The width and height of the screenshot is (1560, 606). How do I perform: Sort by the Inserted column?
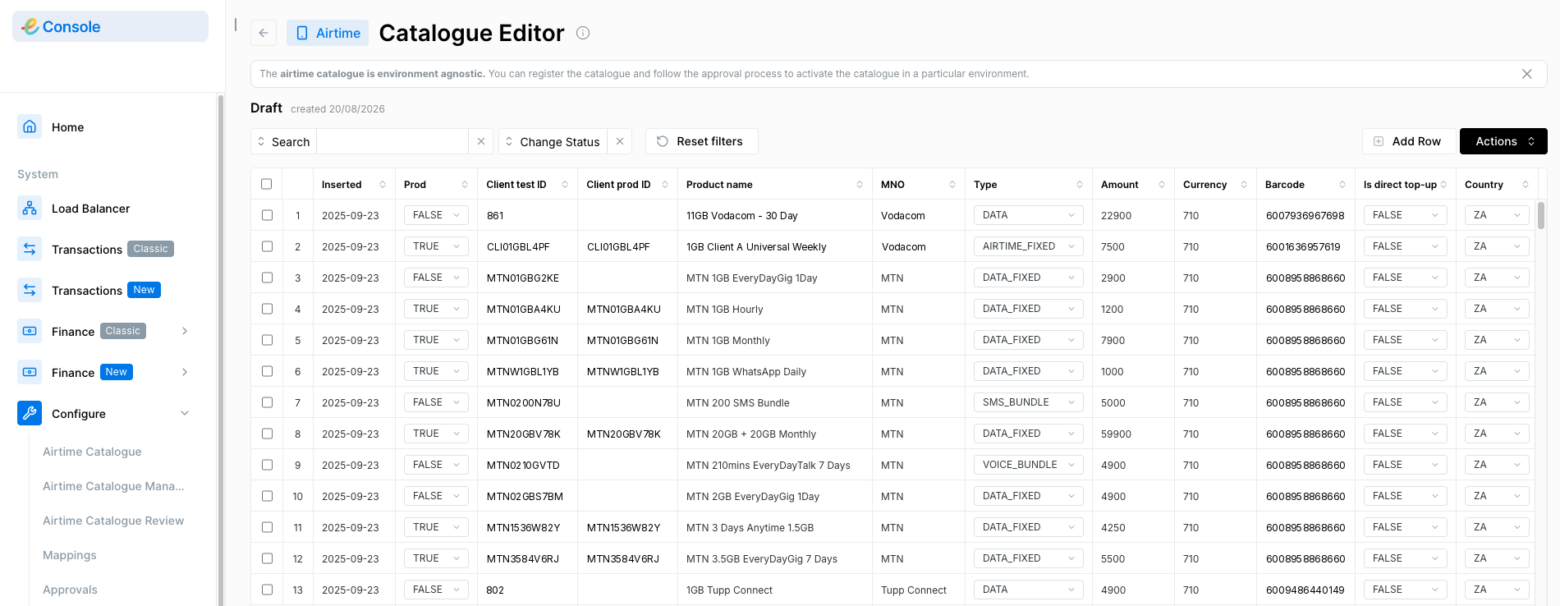pyautogui.click(x=383, y=185)
